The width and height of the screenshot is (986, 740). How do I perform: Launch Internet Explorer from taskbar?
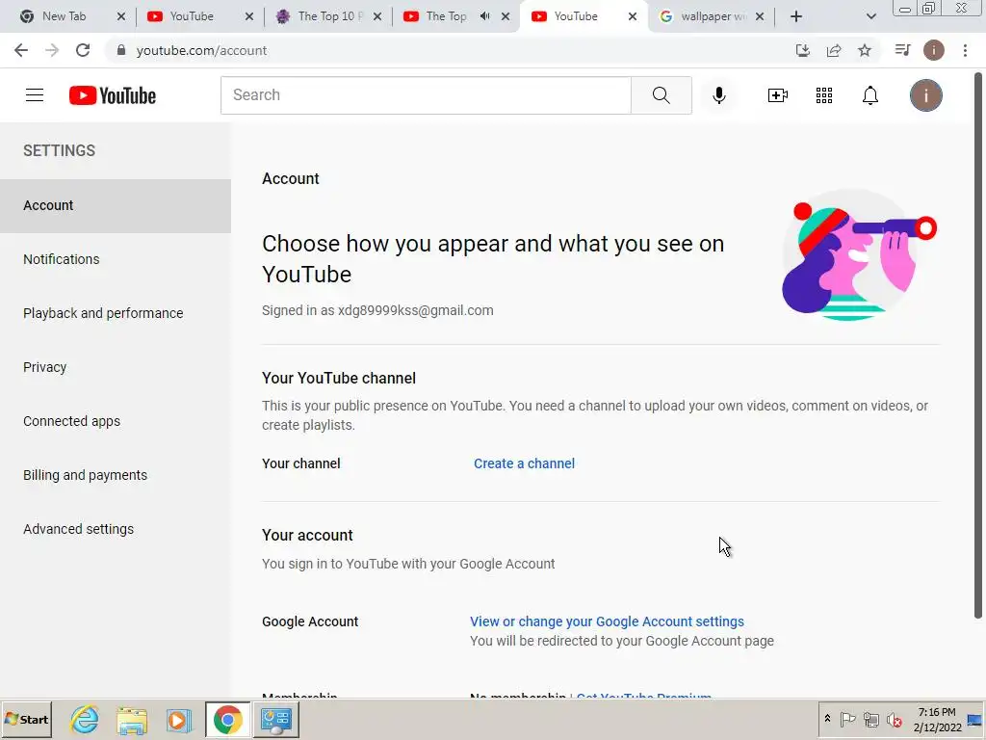[x=85, y=720]
